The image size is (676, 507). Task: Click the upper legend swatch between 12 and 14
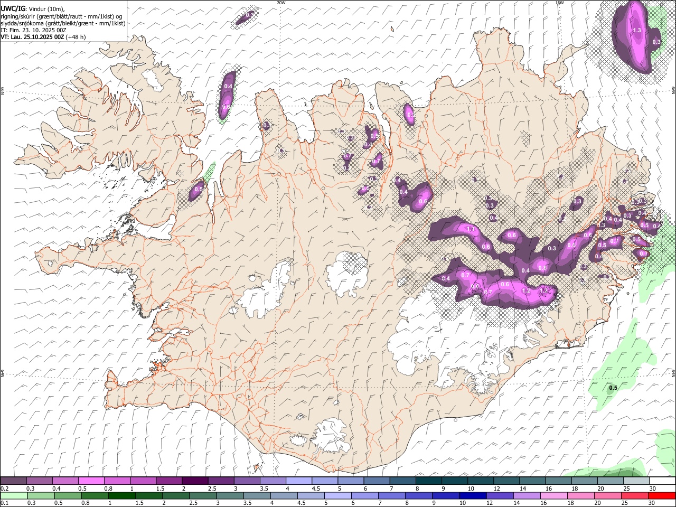pyautogui.click(x=506, y=481)
